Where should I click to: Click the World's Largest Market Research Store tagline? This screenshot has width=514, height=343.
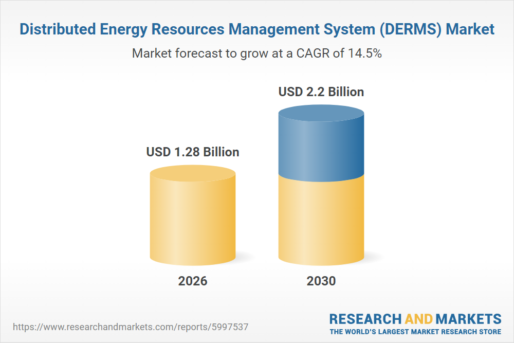click(x=415, y=332)
